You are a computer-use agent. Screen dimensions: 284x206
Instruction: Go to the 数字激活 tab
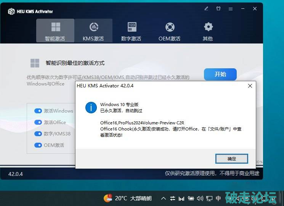pos(132,31)
